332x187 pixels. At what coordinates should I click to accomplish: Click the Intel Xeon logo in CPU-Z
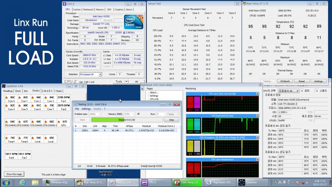pos(133,22)
